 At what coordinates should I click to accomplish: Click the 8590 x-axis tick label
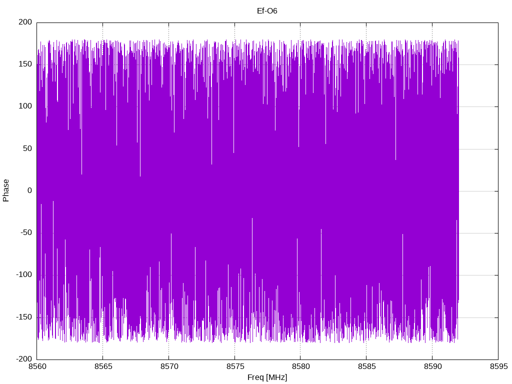click(432, 366)
